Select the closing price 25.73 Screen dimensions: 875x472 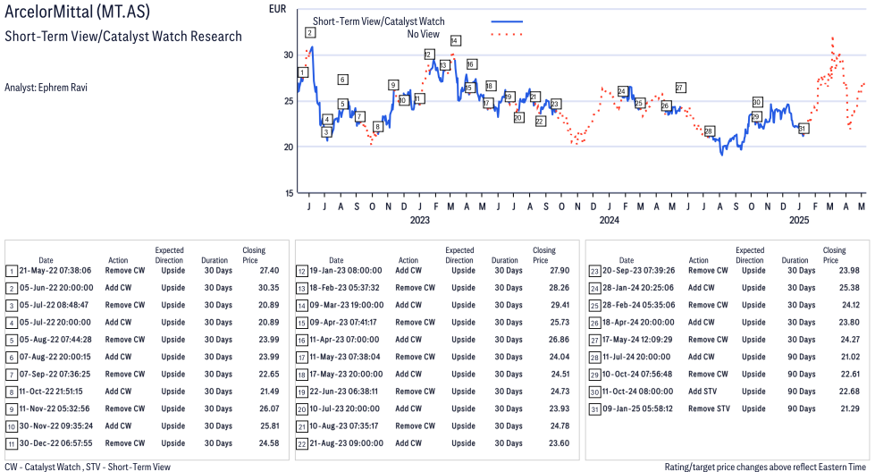tap(559, 323)
